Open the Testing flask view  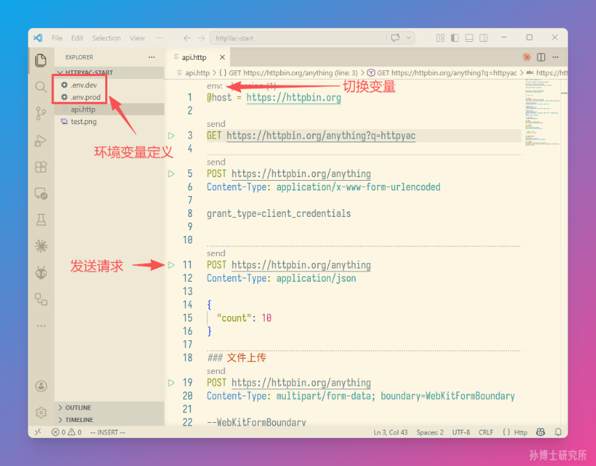[x=41, y=220]
